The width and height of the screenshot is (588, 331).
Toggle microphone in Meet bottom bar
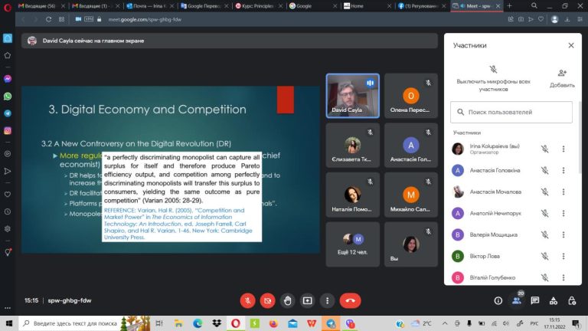pos(247,300)
